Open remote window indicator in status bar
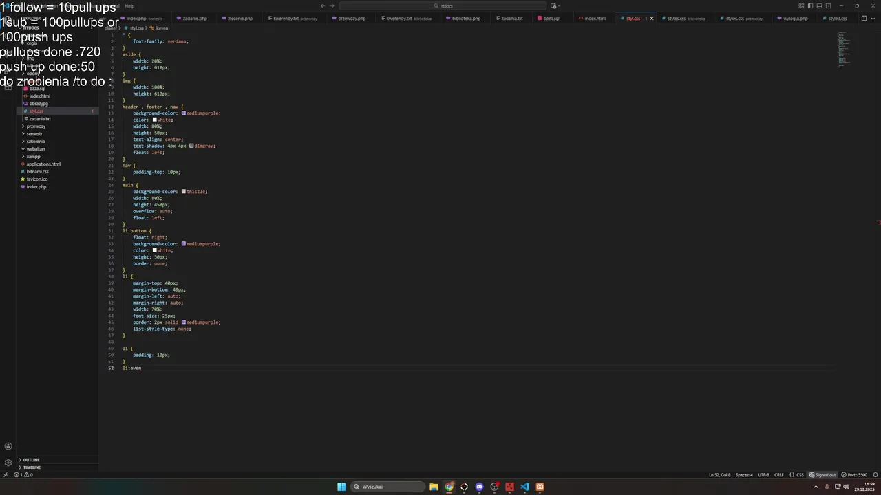881x495 pixels. pos(5,475)
